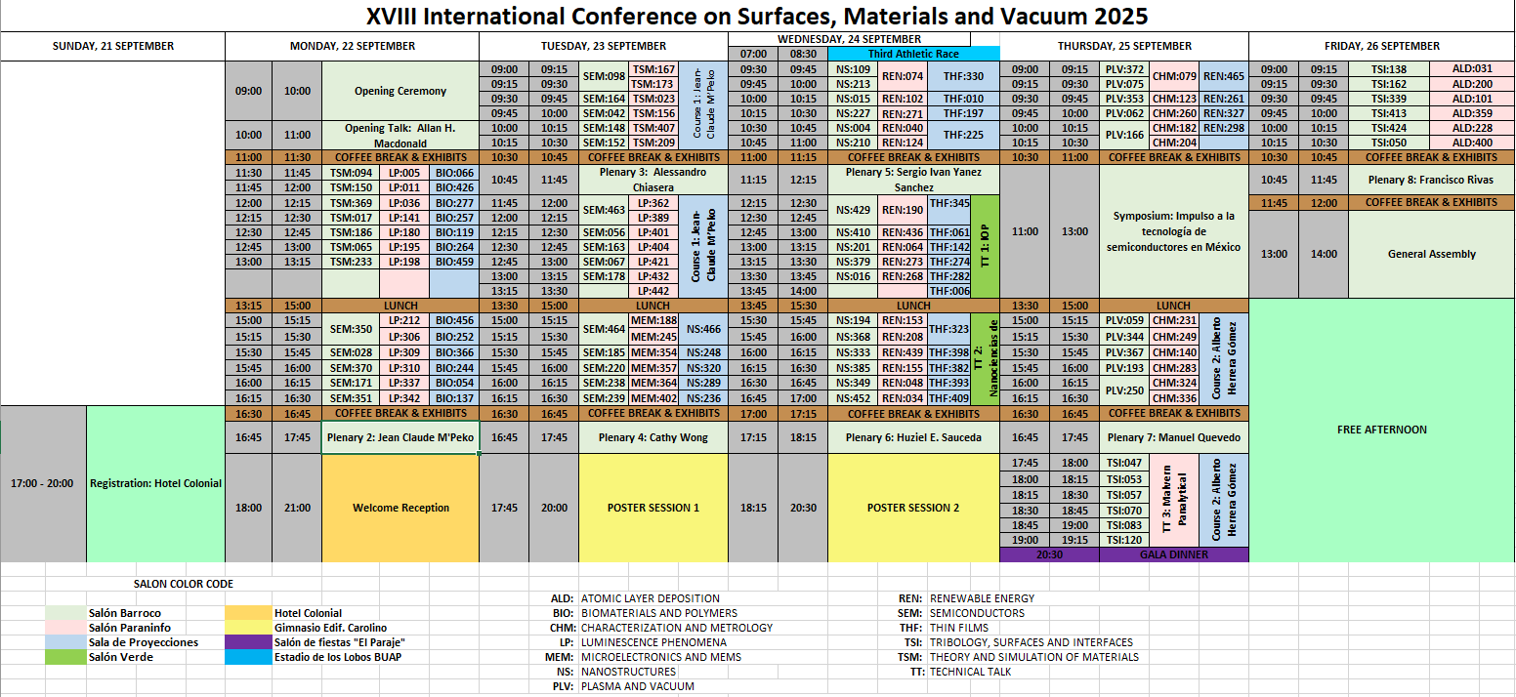Click session cell "TSI:138"

(1388, 69)
